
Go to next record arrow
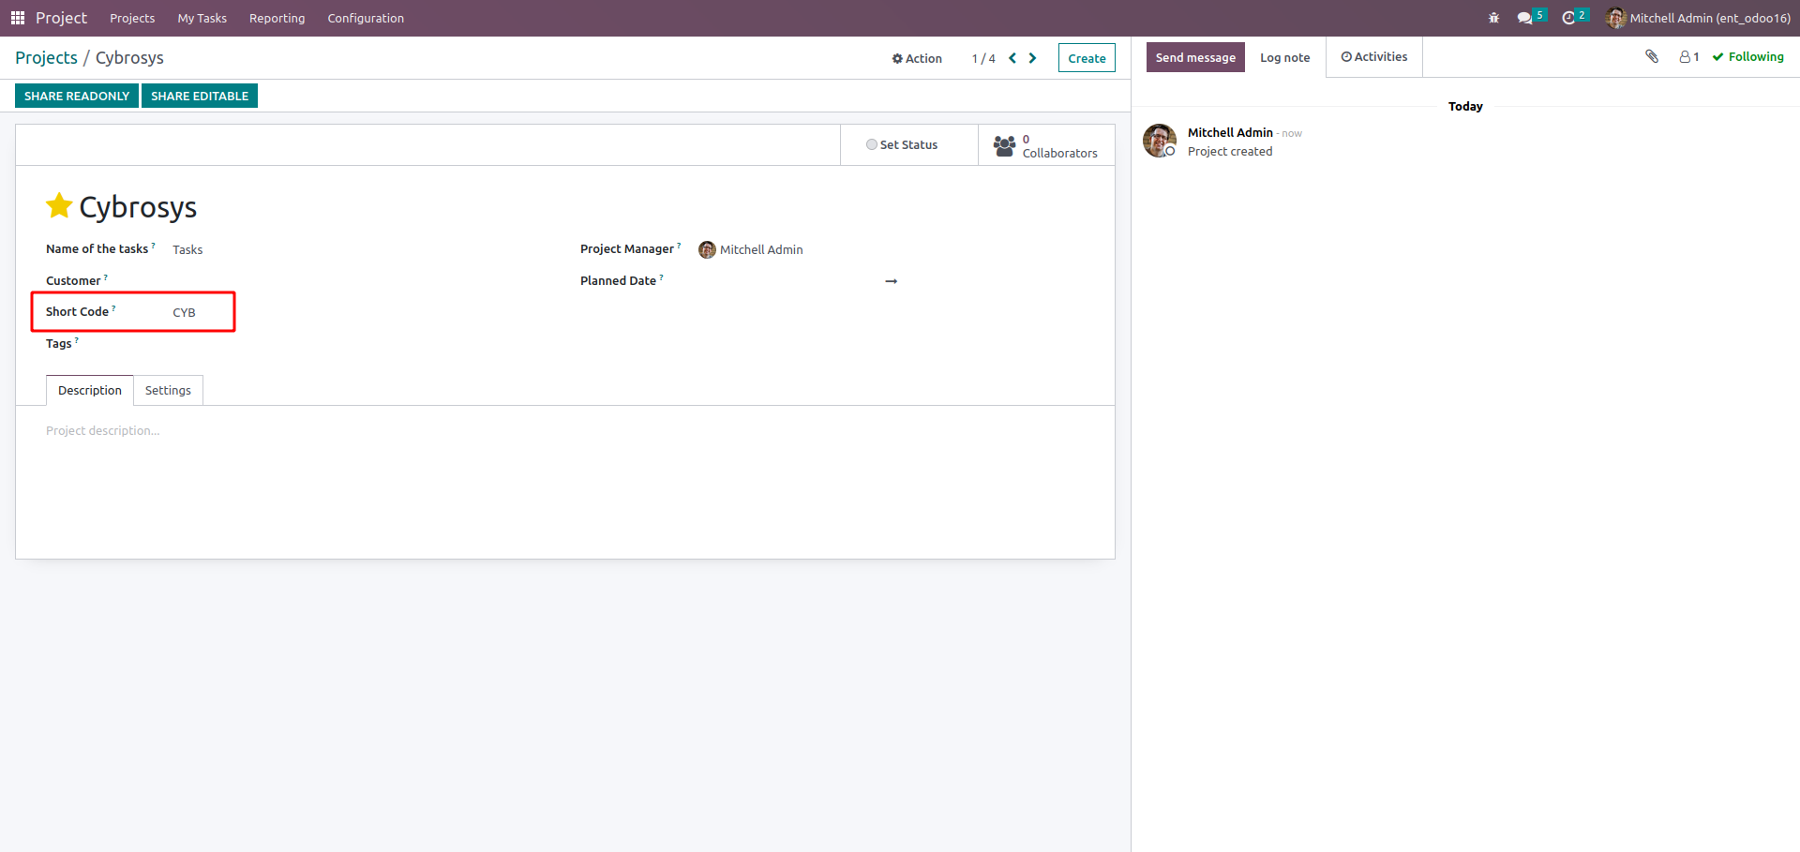(x=1032, y=58)
